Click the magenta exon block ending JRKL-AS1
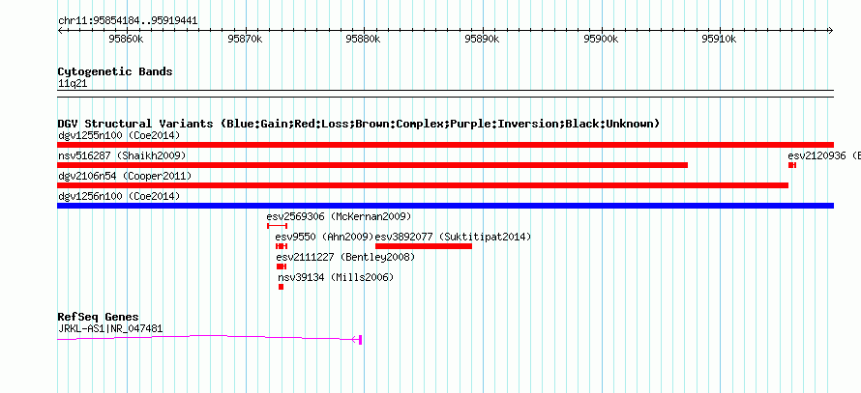This screenshot has height=393, width=861. (x=360, y=340)
